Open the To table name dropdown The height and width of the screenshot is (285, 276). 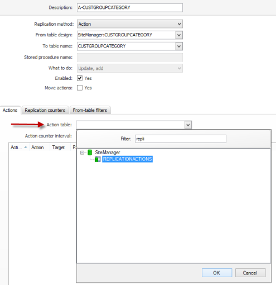[x=179, y=46]
